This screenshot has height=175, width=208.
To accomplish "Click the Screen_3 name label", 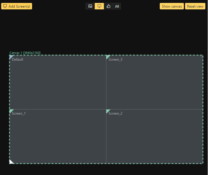I will tap(115, 60).
